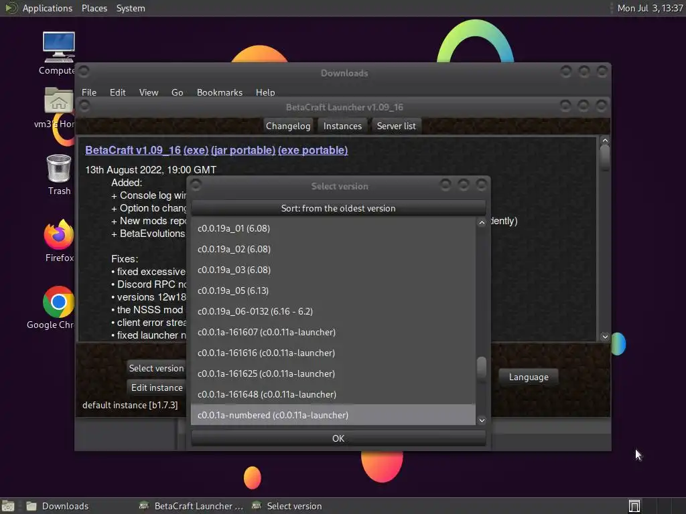686x514 pixels.
Task: Click the Language button
Action: pos(529,377)
